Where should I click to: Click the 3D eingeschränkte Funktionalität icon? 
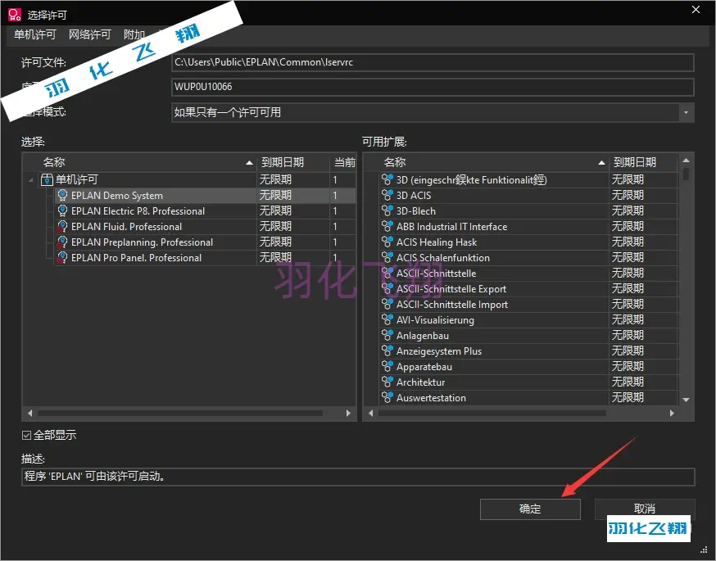(387, 180)
